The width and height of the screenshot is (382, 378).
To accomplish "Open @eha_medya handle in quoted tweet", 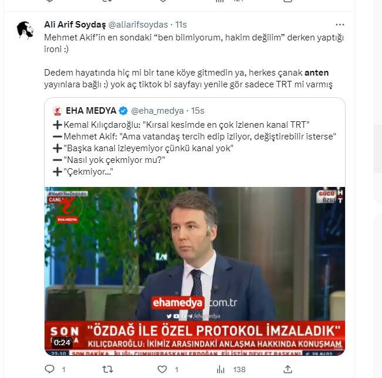I will pyautogui.click(x=157, y=111).
